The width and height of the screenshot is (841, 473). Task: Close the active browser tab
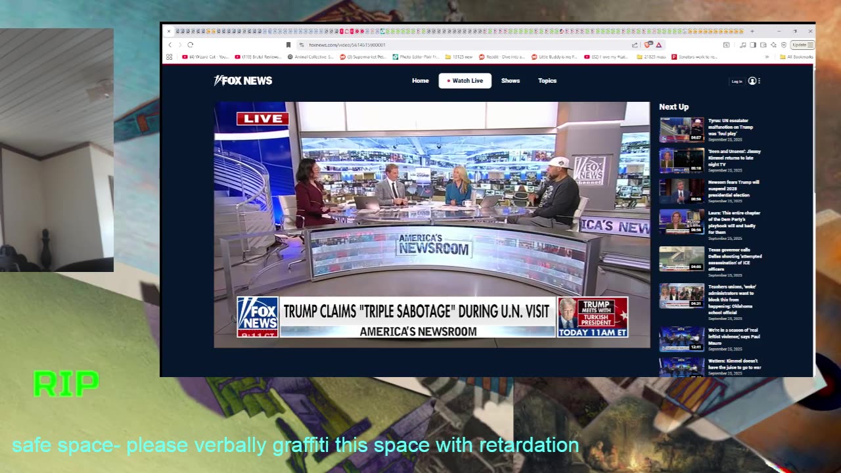[x=169, y=31]
